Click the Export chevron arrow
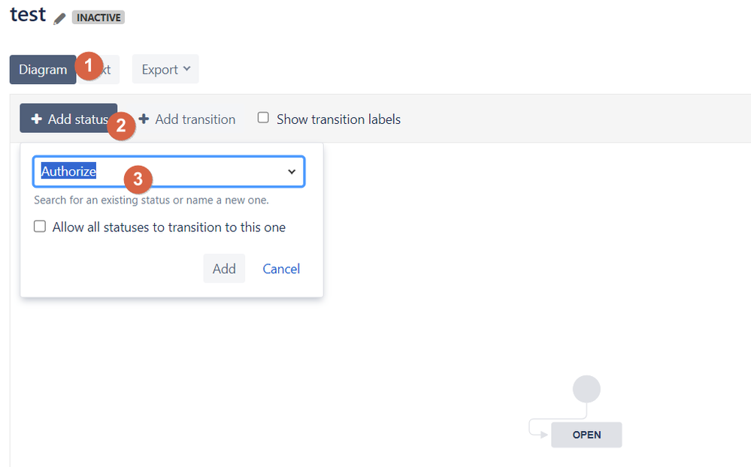This screenshot has width=751, height=467. (186, 69)
